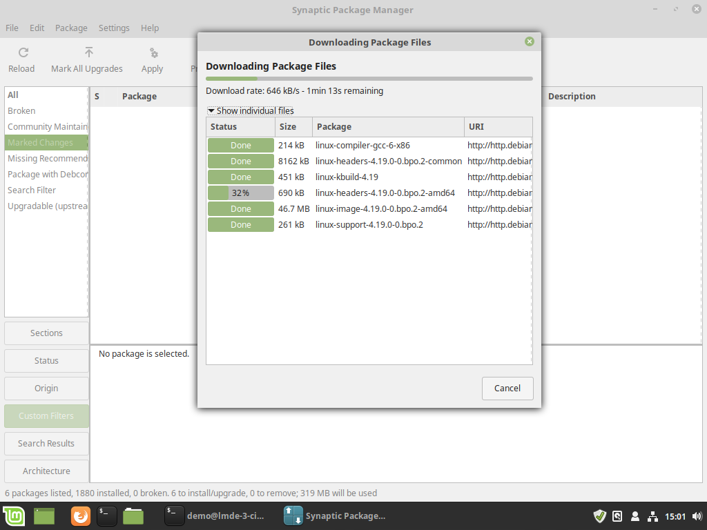Select the Package with Debconf filter

click(46, 175)
